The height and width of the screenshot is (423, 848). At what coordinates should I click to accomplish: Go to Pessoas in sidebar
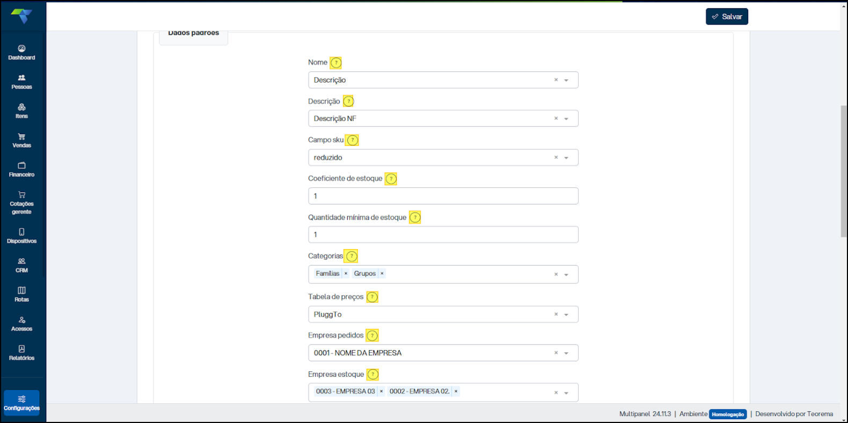[21, 82]
